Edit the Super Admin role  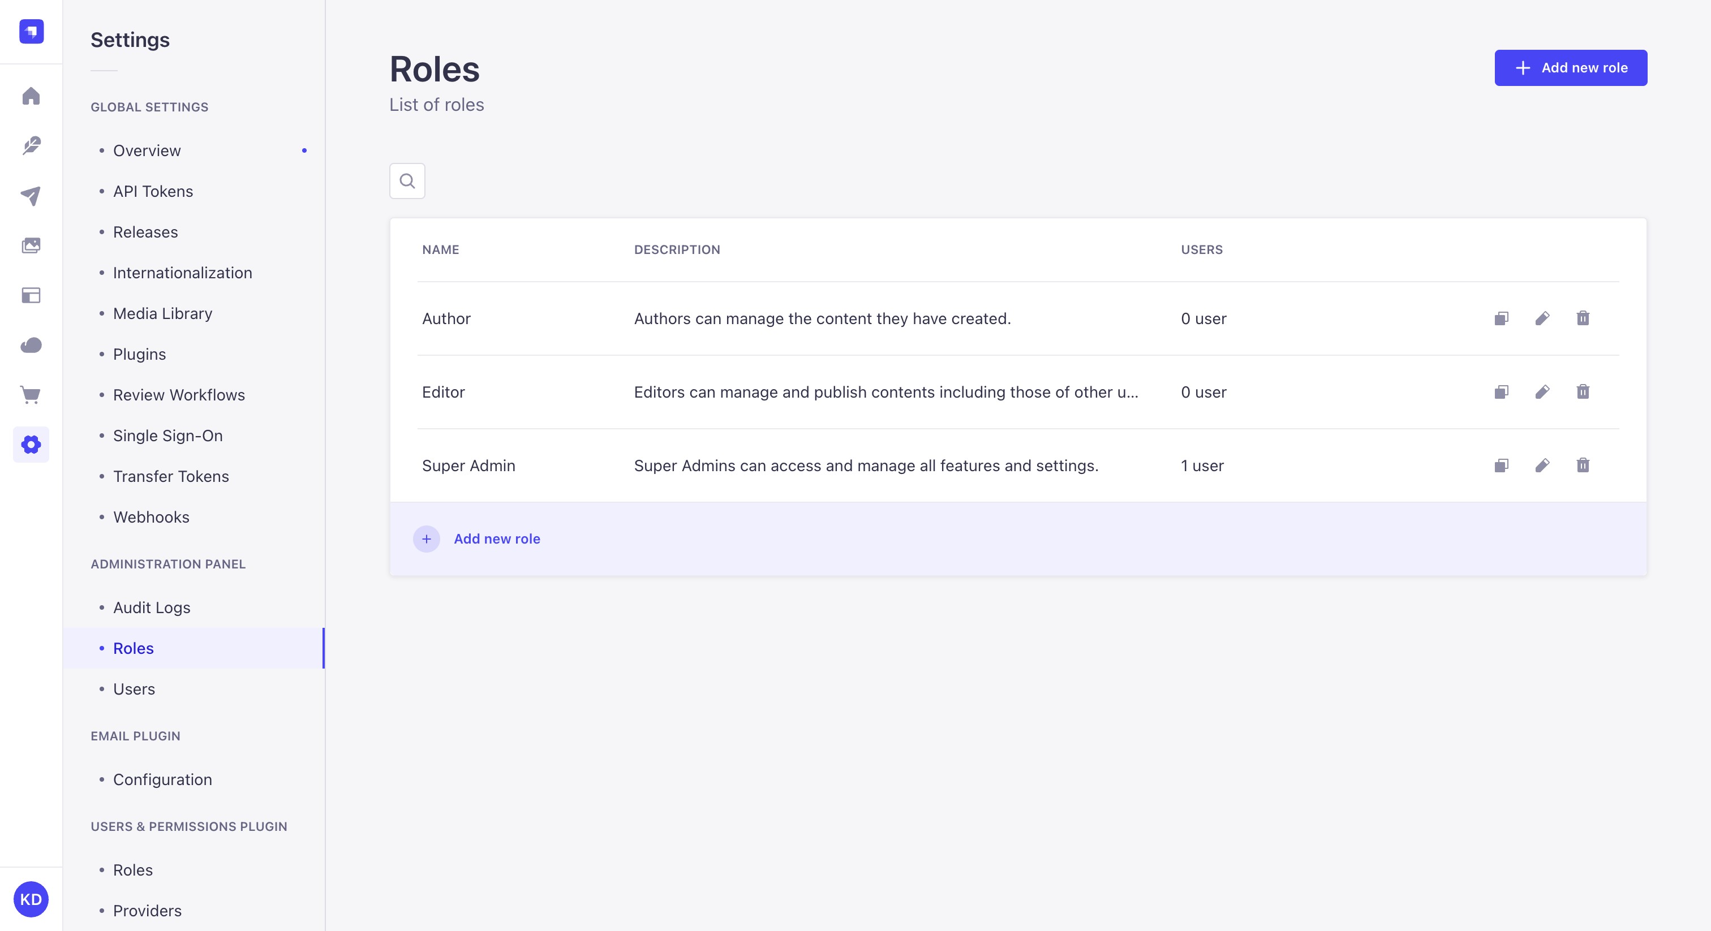coord(1542,466)
